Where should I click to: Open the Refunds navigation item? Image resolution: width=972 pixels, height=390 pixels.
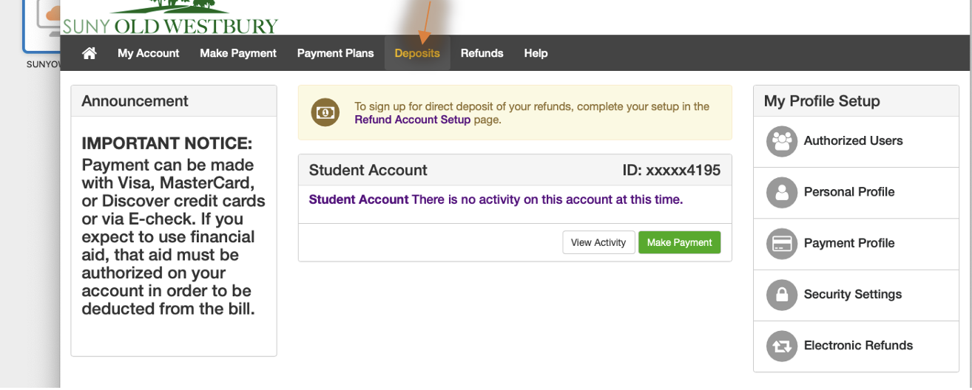(482, 53)
